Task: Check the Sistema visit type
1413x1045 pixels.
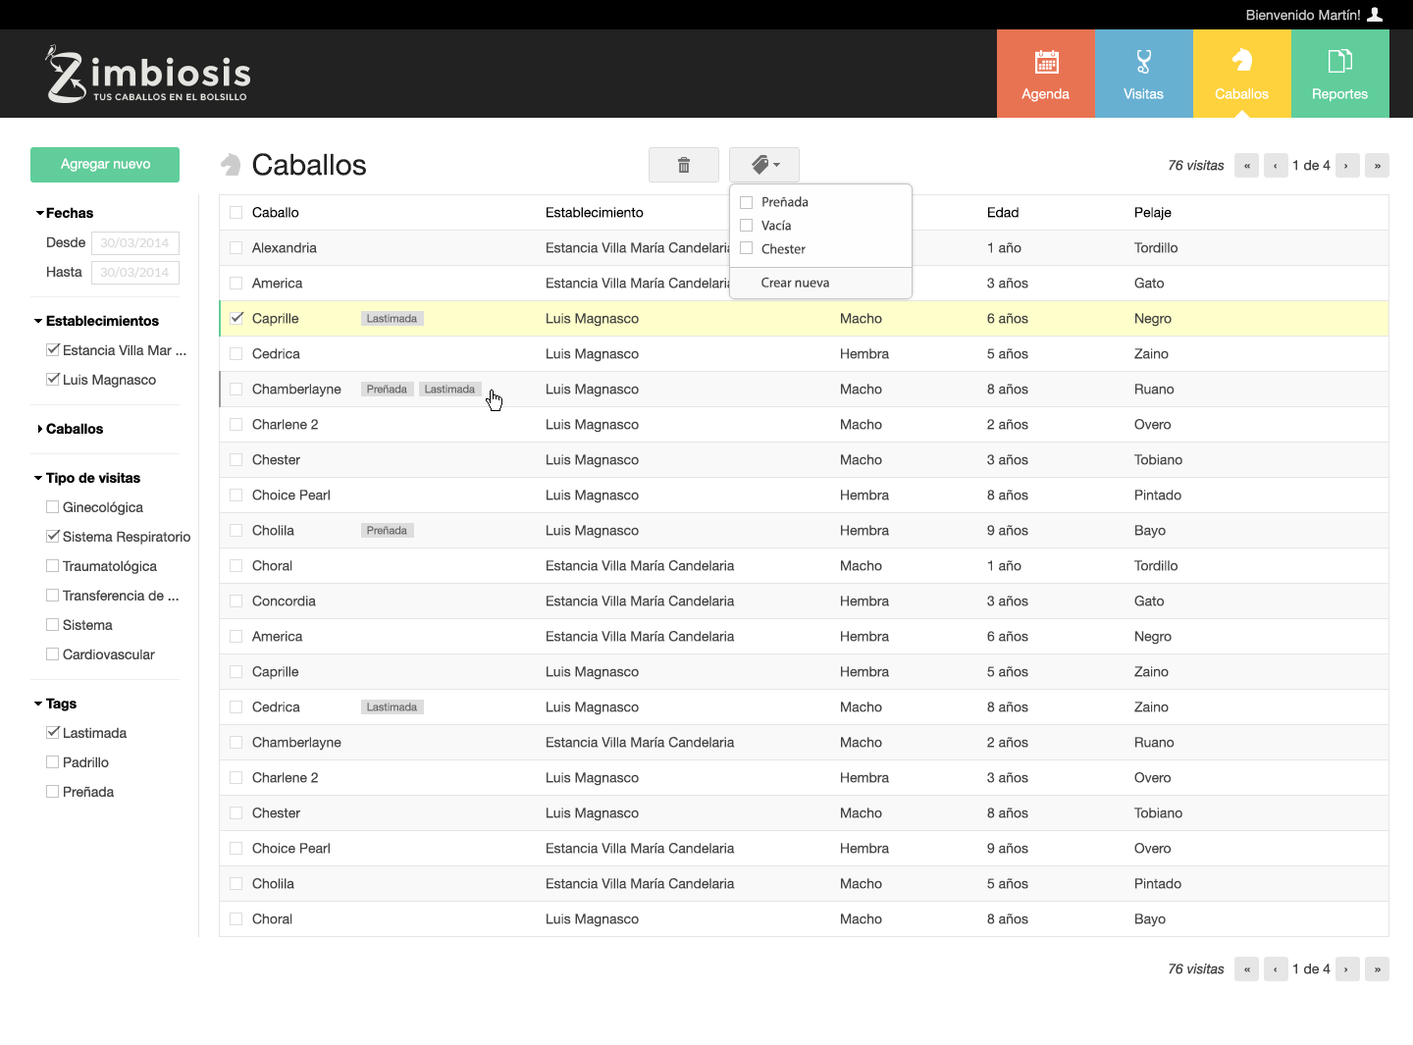Action: (x=53, y=625)
